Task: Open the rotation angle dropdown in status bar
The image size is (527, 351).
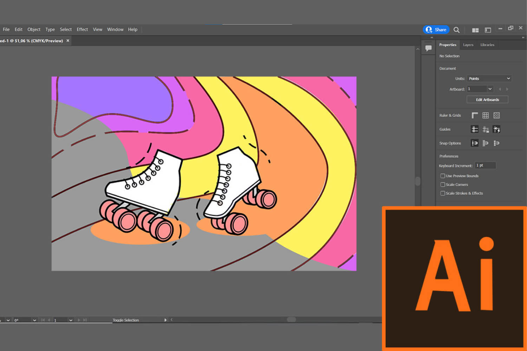Action: tap(34, 320)
